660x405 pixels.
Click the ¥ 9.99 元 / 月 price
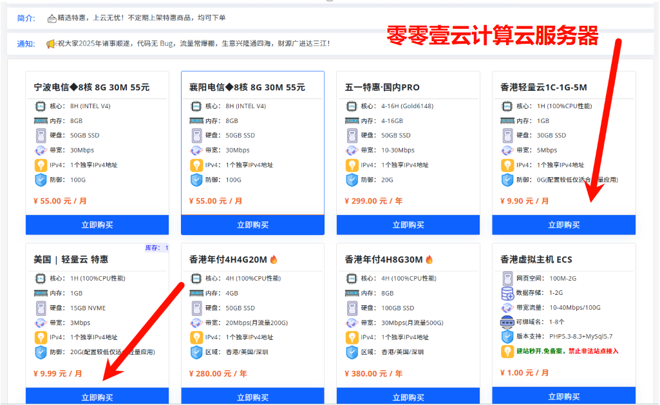[x=58, y=373]
